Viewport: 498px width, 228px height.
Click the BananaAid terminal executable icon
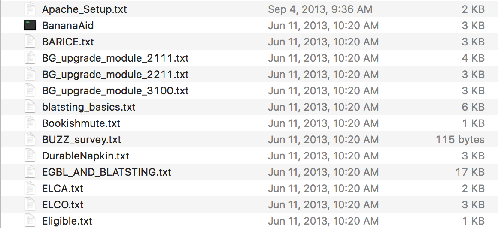click(x=30, y=26)
